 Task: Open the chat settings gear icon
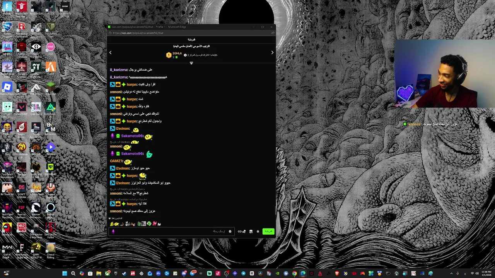[258, 232]
